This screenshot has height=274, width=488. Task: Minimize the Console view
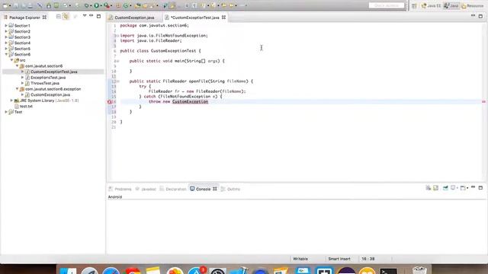coord(473,187)
